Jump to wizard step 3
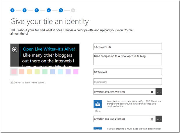180x133 pixels. pos(37,10)
